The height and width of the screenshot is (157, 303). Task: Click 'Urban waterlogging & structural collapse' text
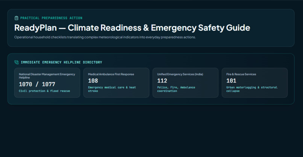[x=252, y=89]
